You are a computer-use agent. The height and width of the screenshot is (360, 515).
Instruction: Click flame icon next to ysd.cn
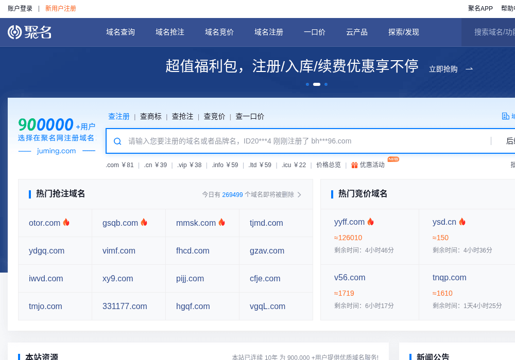462,222
